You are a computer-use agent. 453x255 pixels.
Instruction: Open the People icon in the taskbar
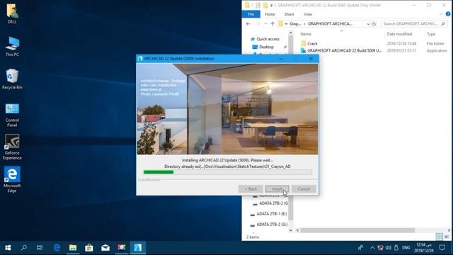(x=360, y=248)
